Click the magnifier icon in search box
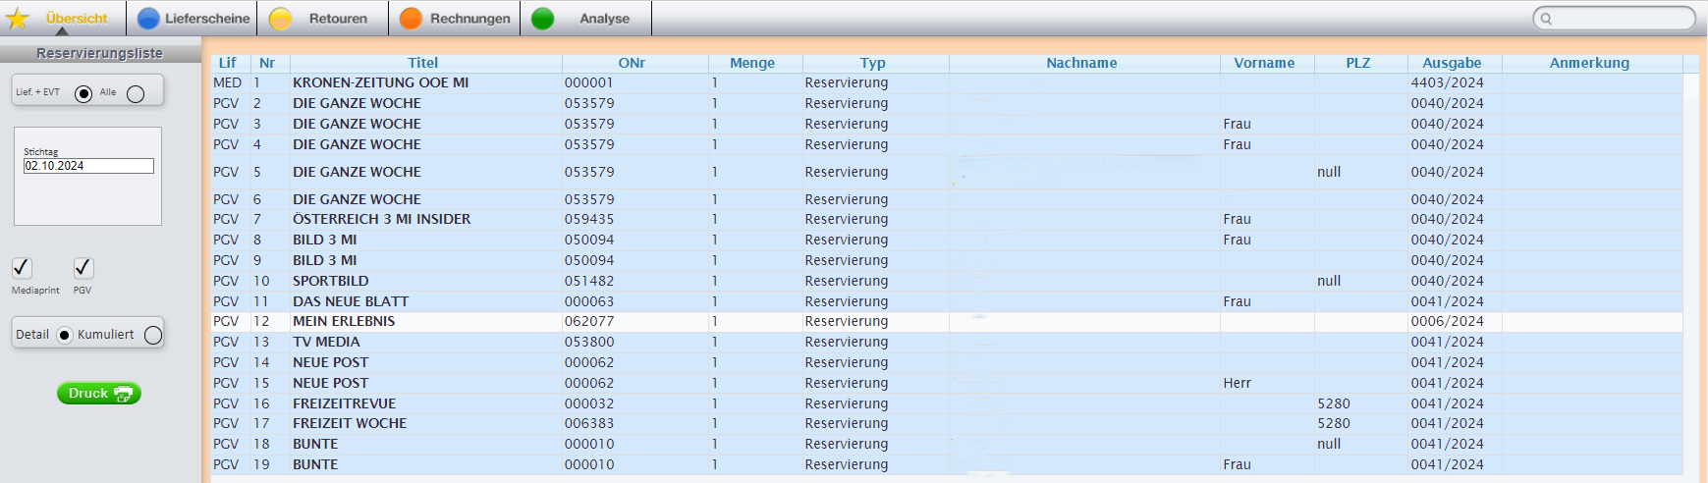The image size is (1708, 483). pyautogui.click(x=1546, y=19)
